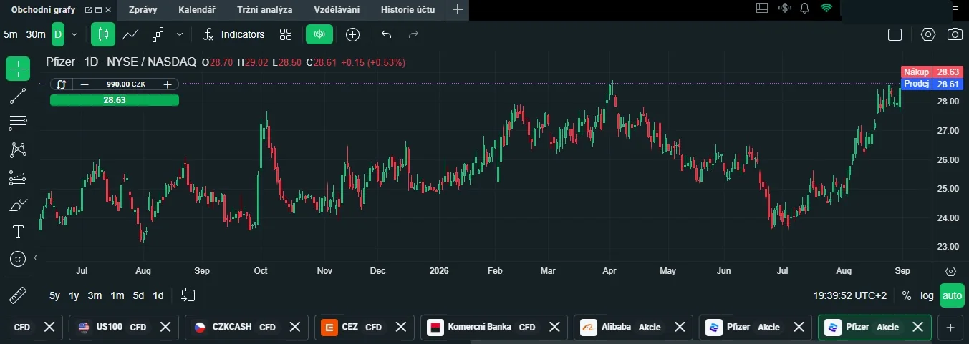Open the fx Indicators menu
Image resolution: width=969 pixels, height=344 pixels.
pyautogui.click(x=233, y=34)
